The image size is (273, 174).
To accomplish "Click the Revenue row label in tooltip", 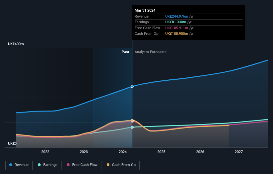I will tap(142, 16).
